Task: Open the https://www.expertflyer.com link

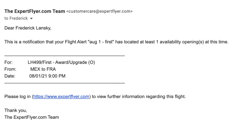Action: [x=61, y=96]
